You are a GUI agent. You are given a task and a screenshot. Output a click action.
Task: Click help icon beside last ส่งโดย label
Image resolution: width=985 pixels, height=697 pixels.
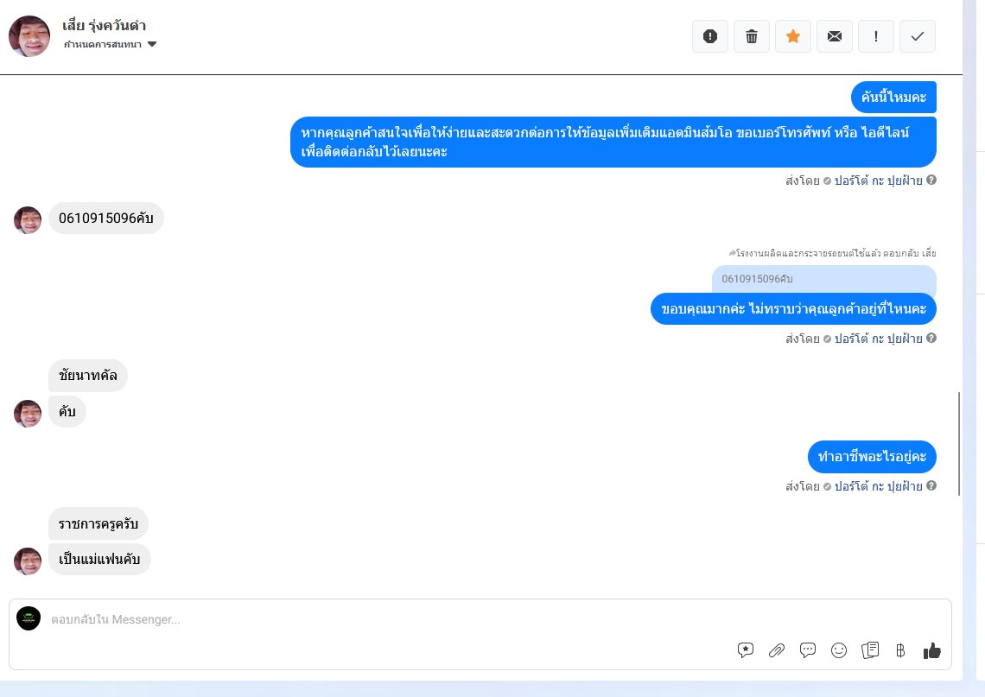pyautogui.click(x=931, y=485)
